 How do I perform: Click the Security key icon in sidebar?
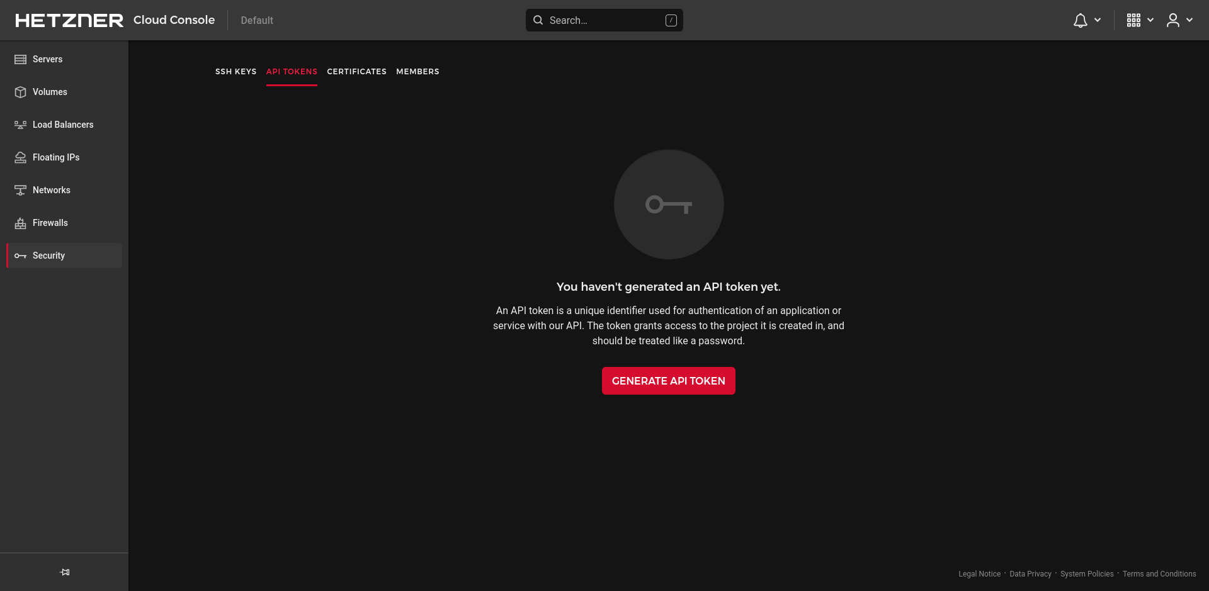(20, 256)
